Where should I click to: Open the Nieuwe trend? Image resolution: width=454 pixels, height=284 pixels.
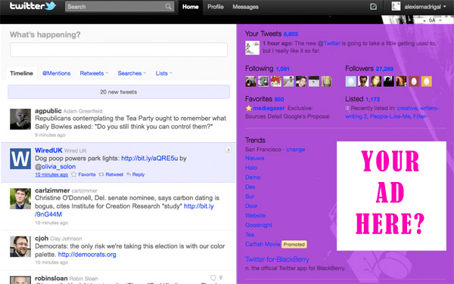pyautogui.click(x=255, y=158)
